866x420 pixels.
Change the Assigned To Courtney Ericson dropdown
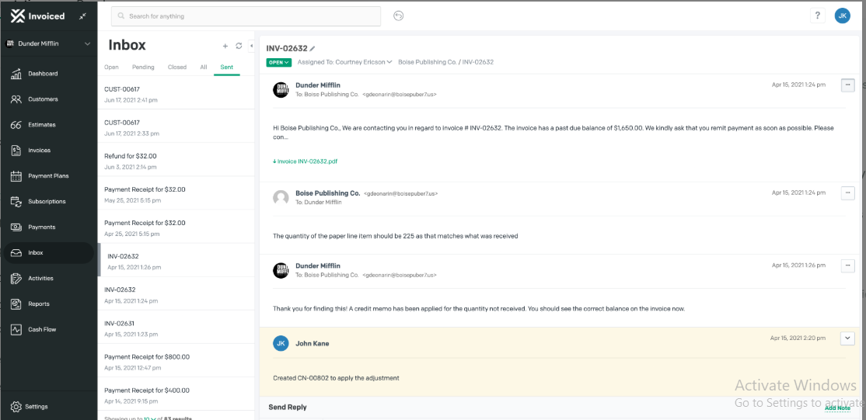pos(344,62)
